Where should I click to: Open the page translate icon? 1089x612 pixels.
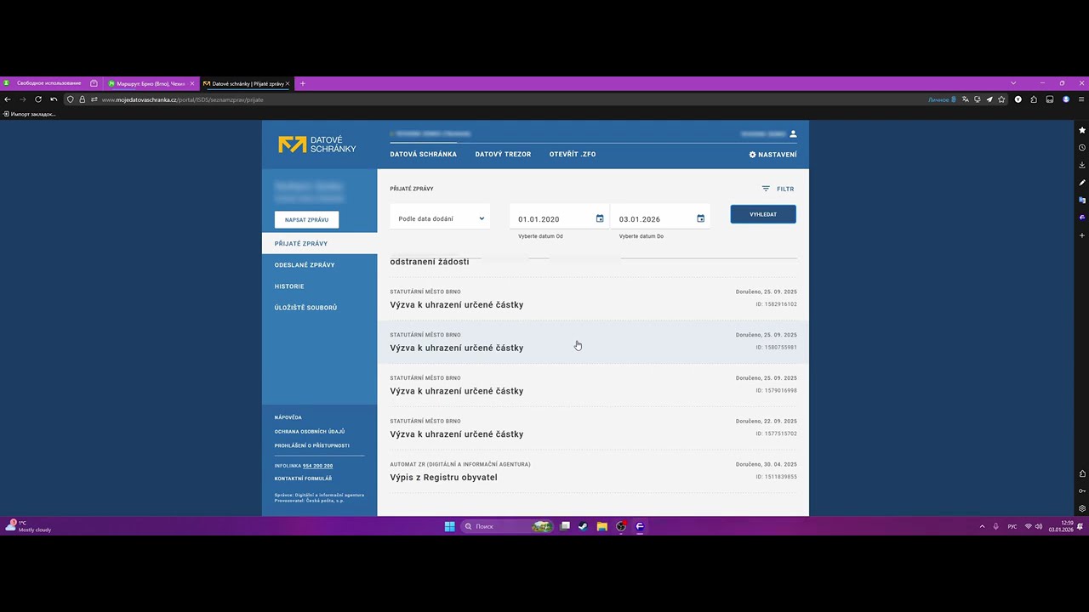coord(966,99)
